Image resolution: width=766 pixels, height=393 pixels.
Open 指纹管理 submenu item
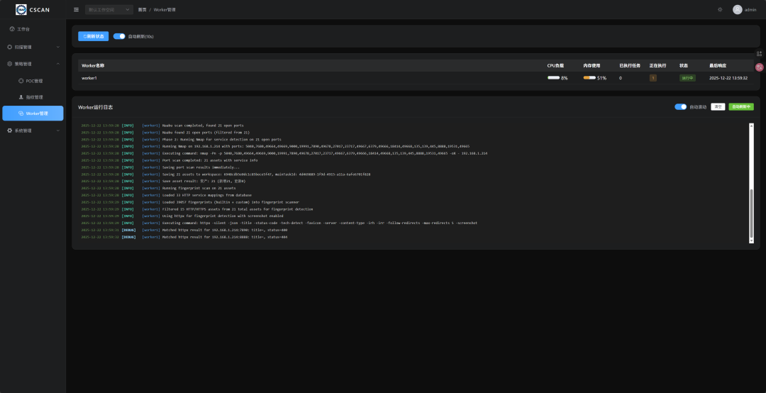(x=33, y=97)
